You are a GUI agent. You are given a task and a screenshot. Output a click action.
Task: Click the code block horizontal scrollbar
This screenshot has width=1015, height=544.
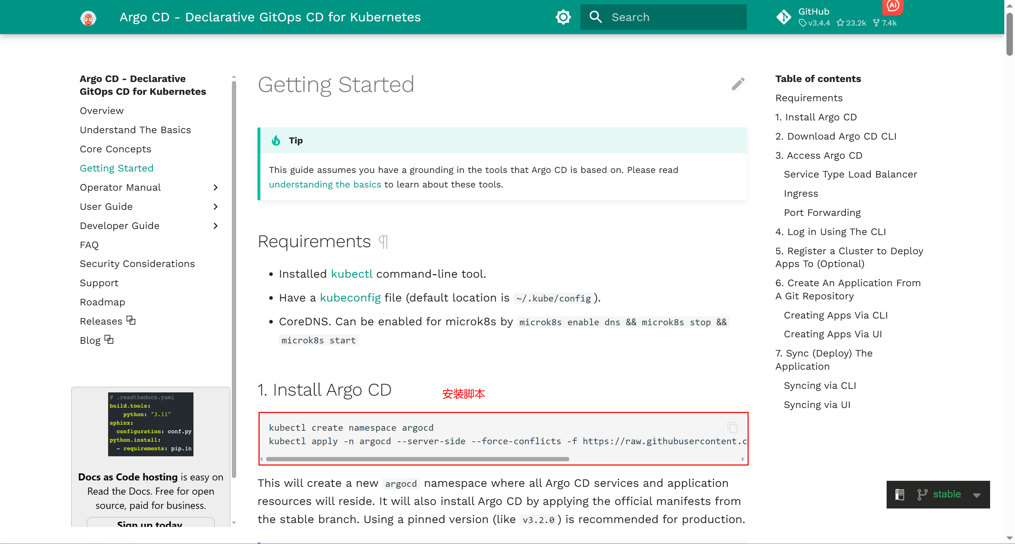point(417,459)
